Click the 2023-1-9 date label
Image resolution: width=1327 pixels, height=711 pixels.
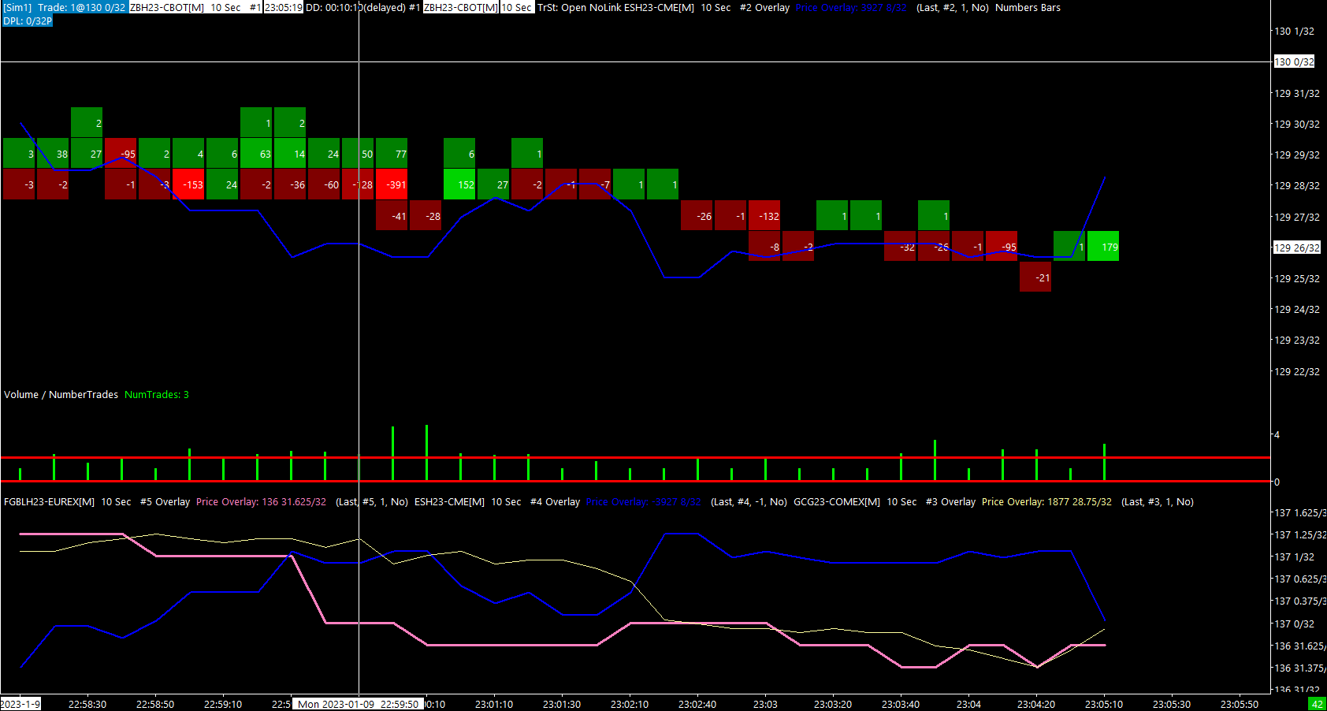[x=20, y=705]
